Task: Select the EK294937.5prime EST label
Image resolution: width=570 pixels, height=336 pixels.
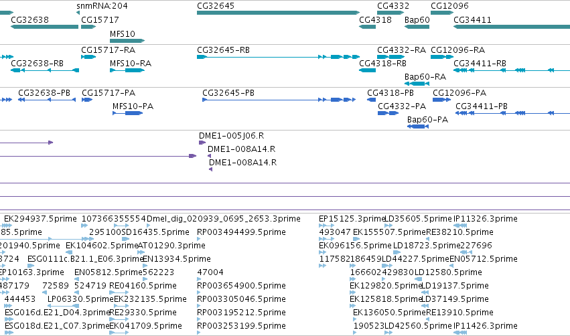Action: coord(40,219)
